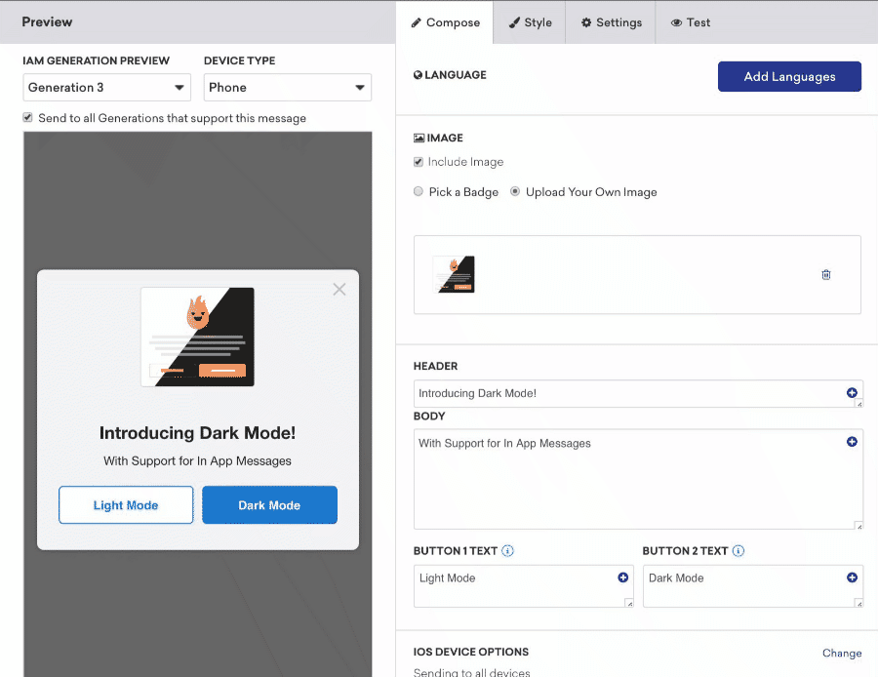This screenshot has width=878, height=677.
Task: Close the in-app message preview
Action: tap(339, 289)
